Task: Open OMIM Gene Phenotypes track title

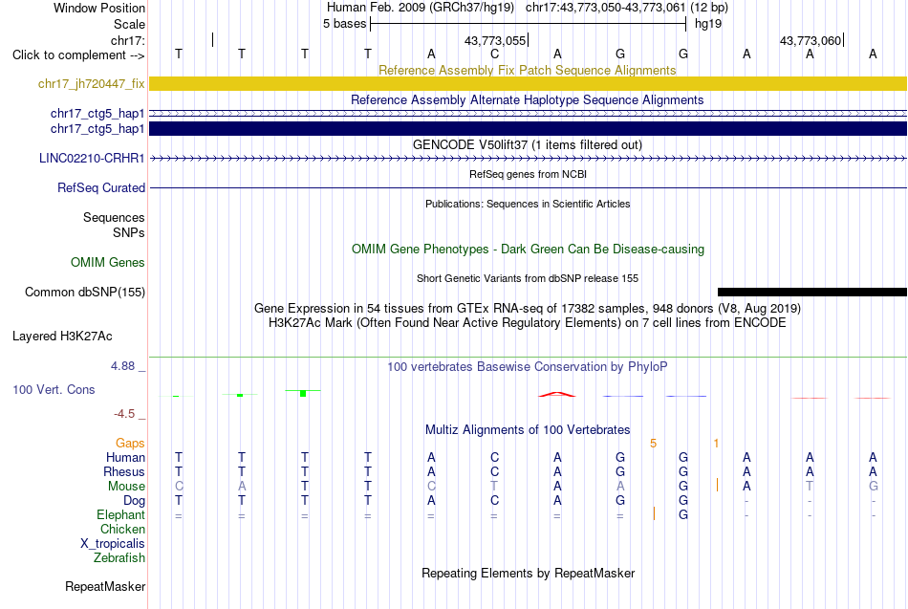Action: tap(528, 250)
